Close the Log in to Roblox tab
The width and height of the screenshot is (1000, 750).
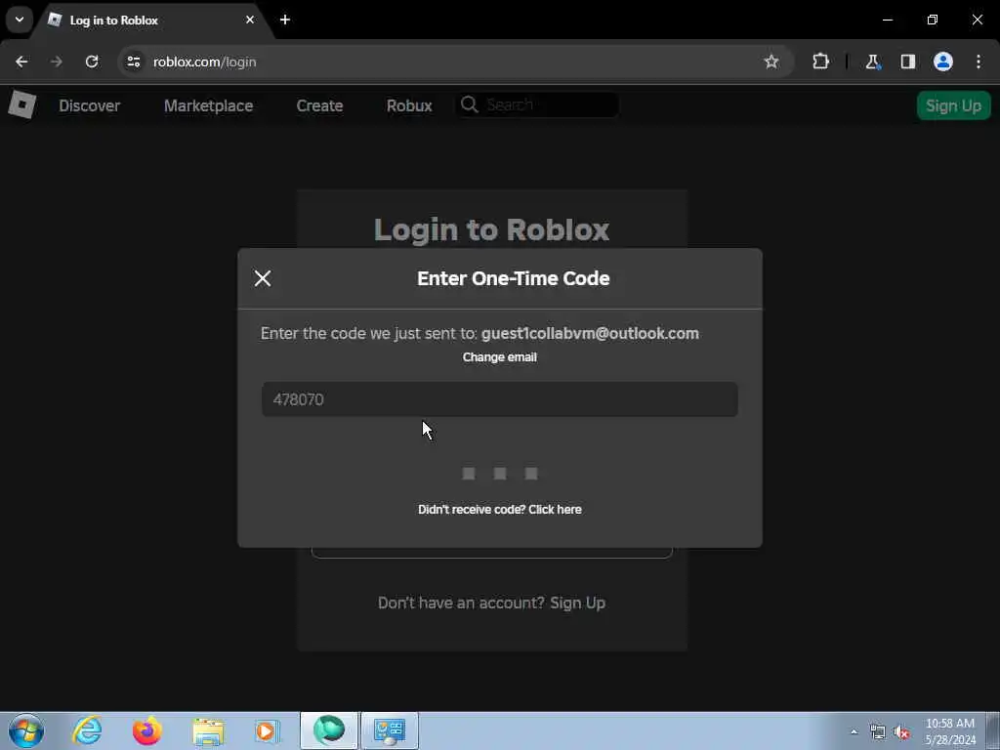250,20
